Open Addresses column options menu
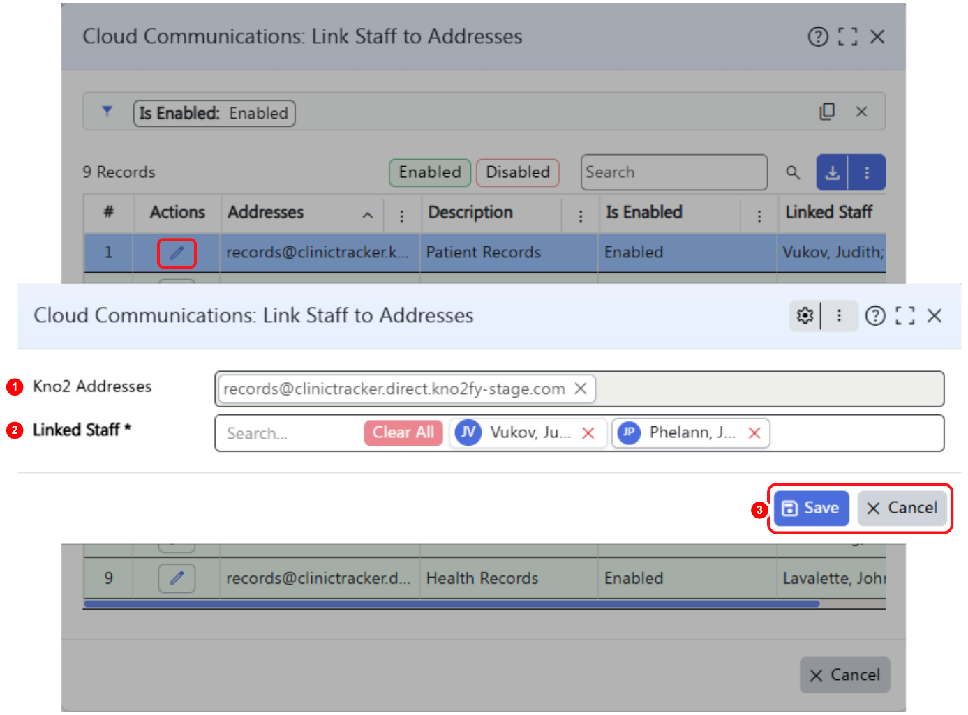968x715 pixels. (401, 216)
